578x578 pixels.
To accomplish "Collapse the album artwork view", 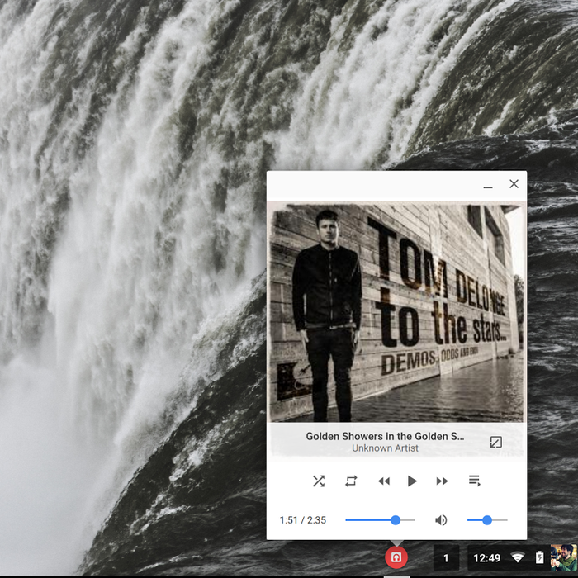I will point(495,442).
